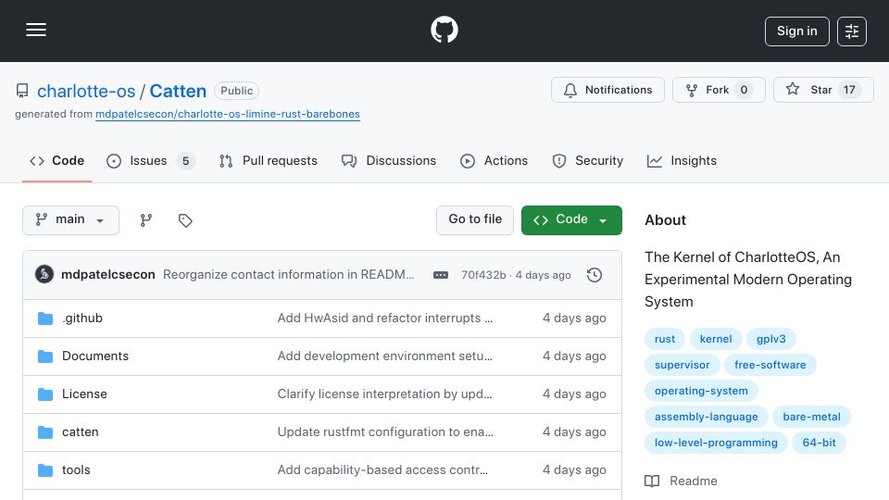Open the Documents folder

(x=95, y=356)
